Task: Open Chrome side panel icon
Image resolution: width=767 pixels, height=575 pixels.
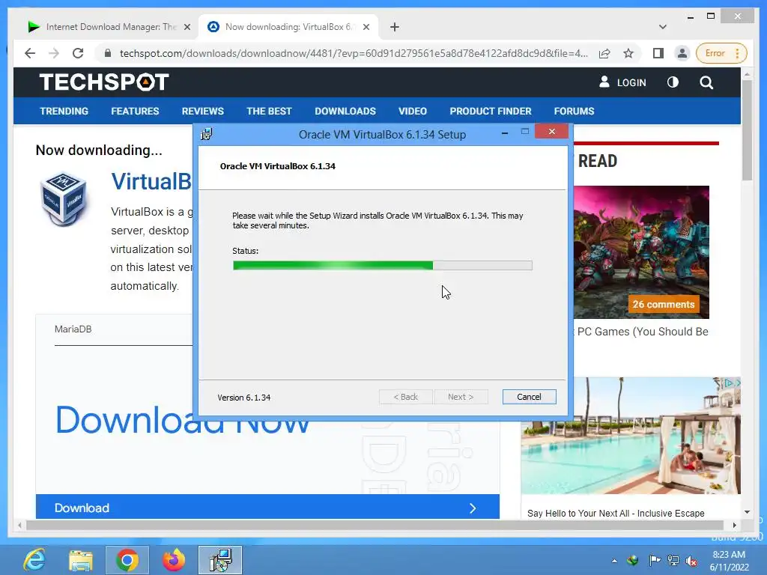Action: tap(658, 53)
